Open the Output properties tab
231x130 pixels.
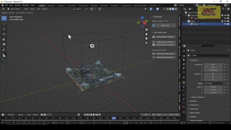(x=184, y=60)
